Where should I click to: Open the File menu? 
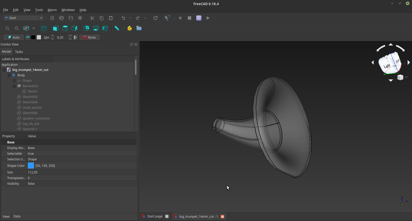5,10
